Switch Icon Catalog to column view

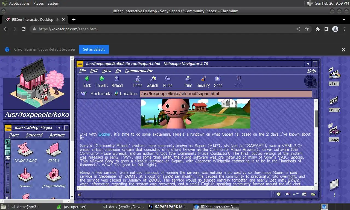pos(8,153)
